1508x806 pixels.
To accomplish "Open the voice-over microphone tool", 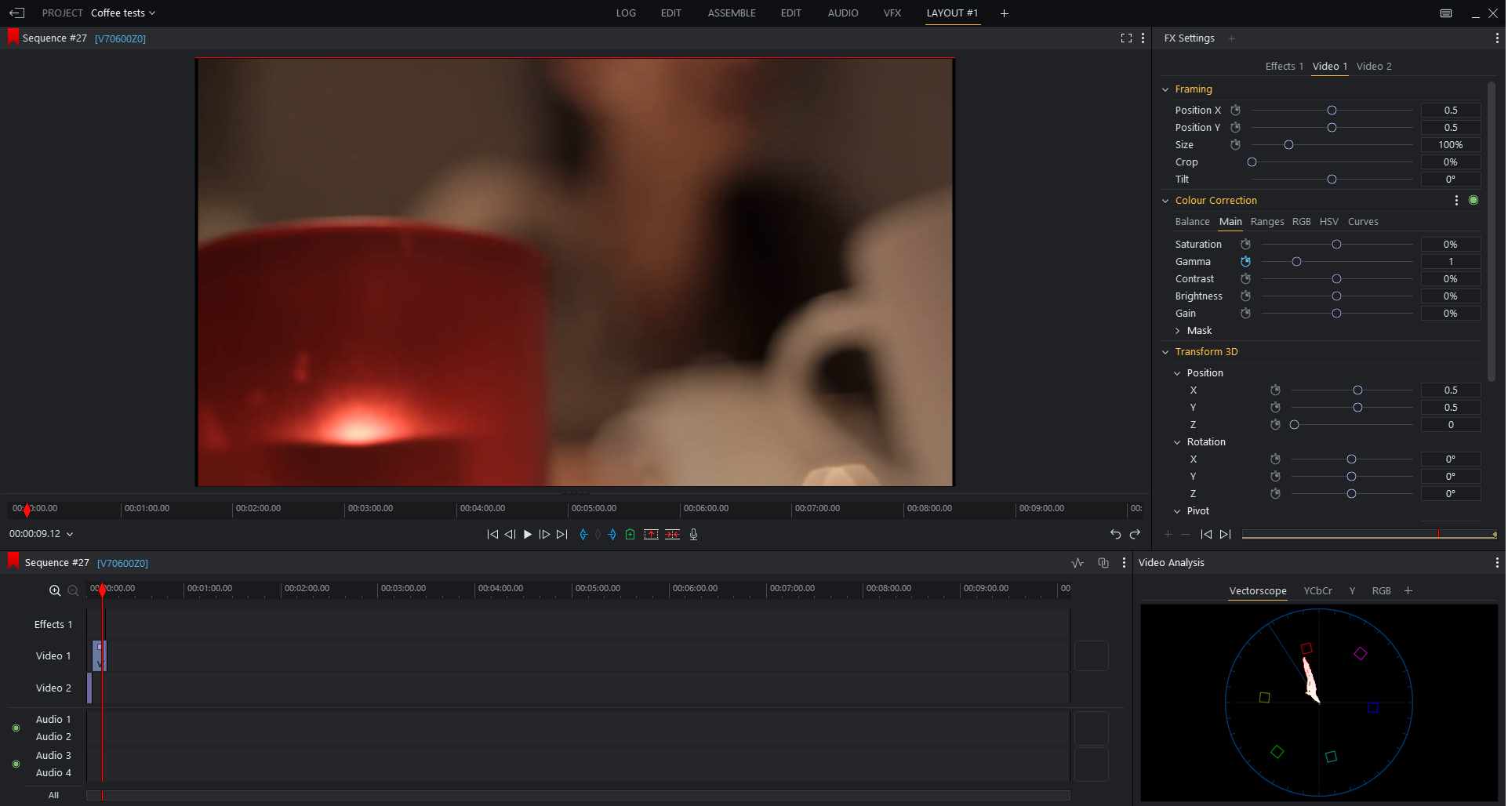I will point(694,535).
